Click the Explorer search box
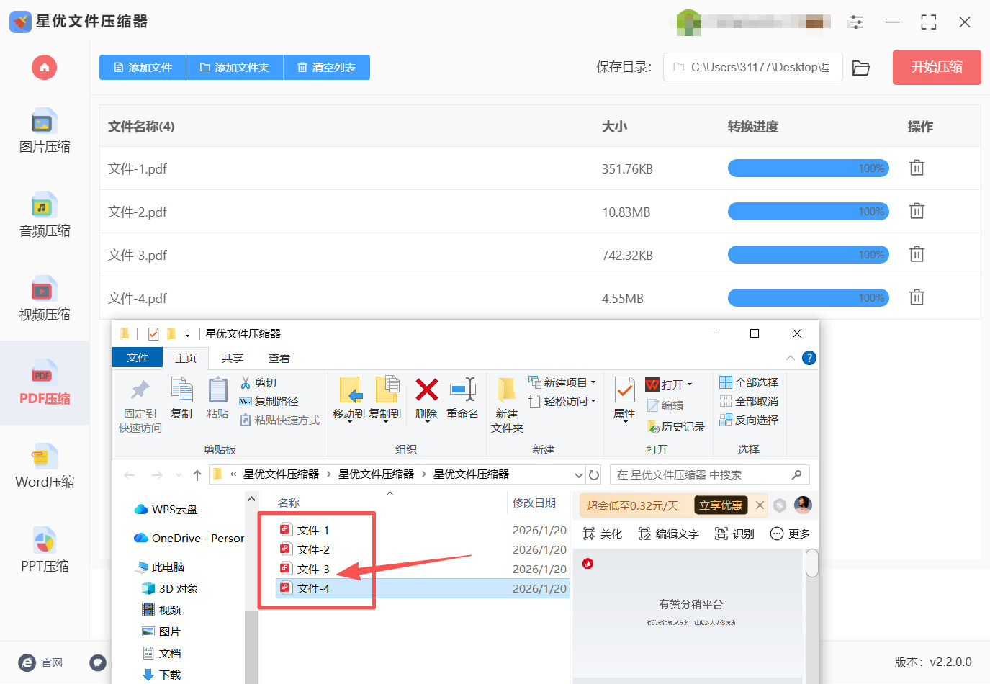The image size is (990, 684). 710,475
